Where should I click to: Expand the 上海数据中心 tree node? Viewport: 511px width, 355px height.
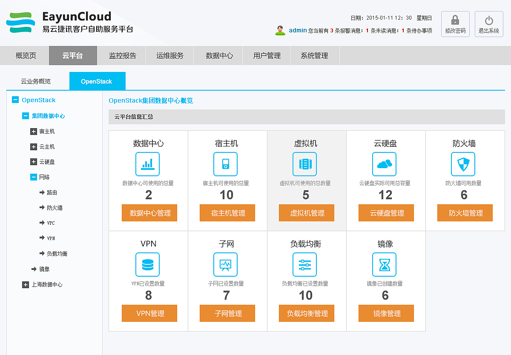point(25,284)
